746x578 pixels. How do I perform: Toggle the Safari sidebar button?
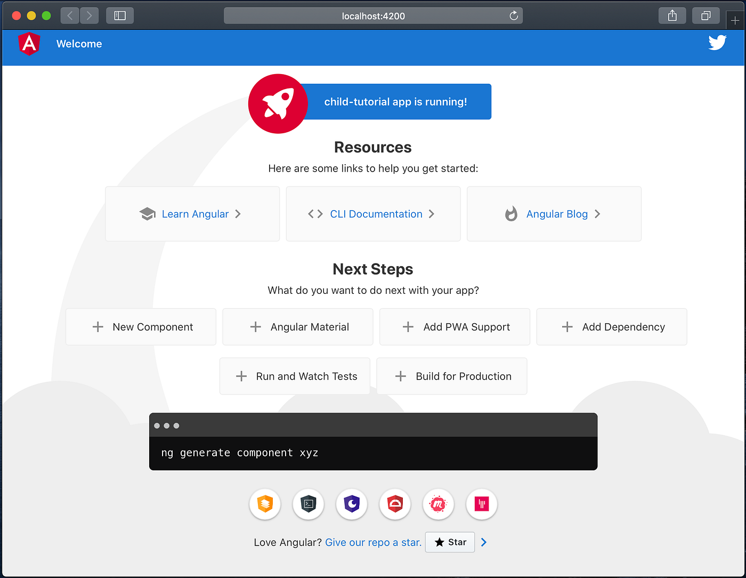coord(120,15)
